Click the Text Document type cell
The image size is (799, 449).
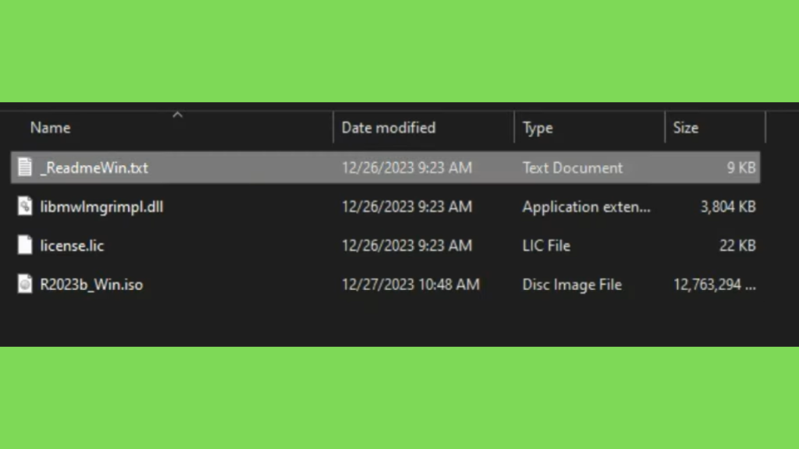(573, 168)
